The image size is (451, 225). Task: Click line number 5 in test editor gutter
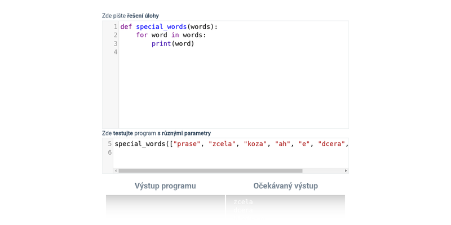[x=109, y=143]
